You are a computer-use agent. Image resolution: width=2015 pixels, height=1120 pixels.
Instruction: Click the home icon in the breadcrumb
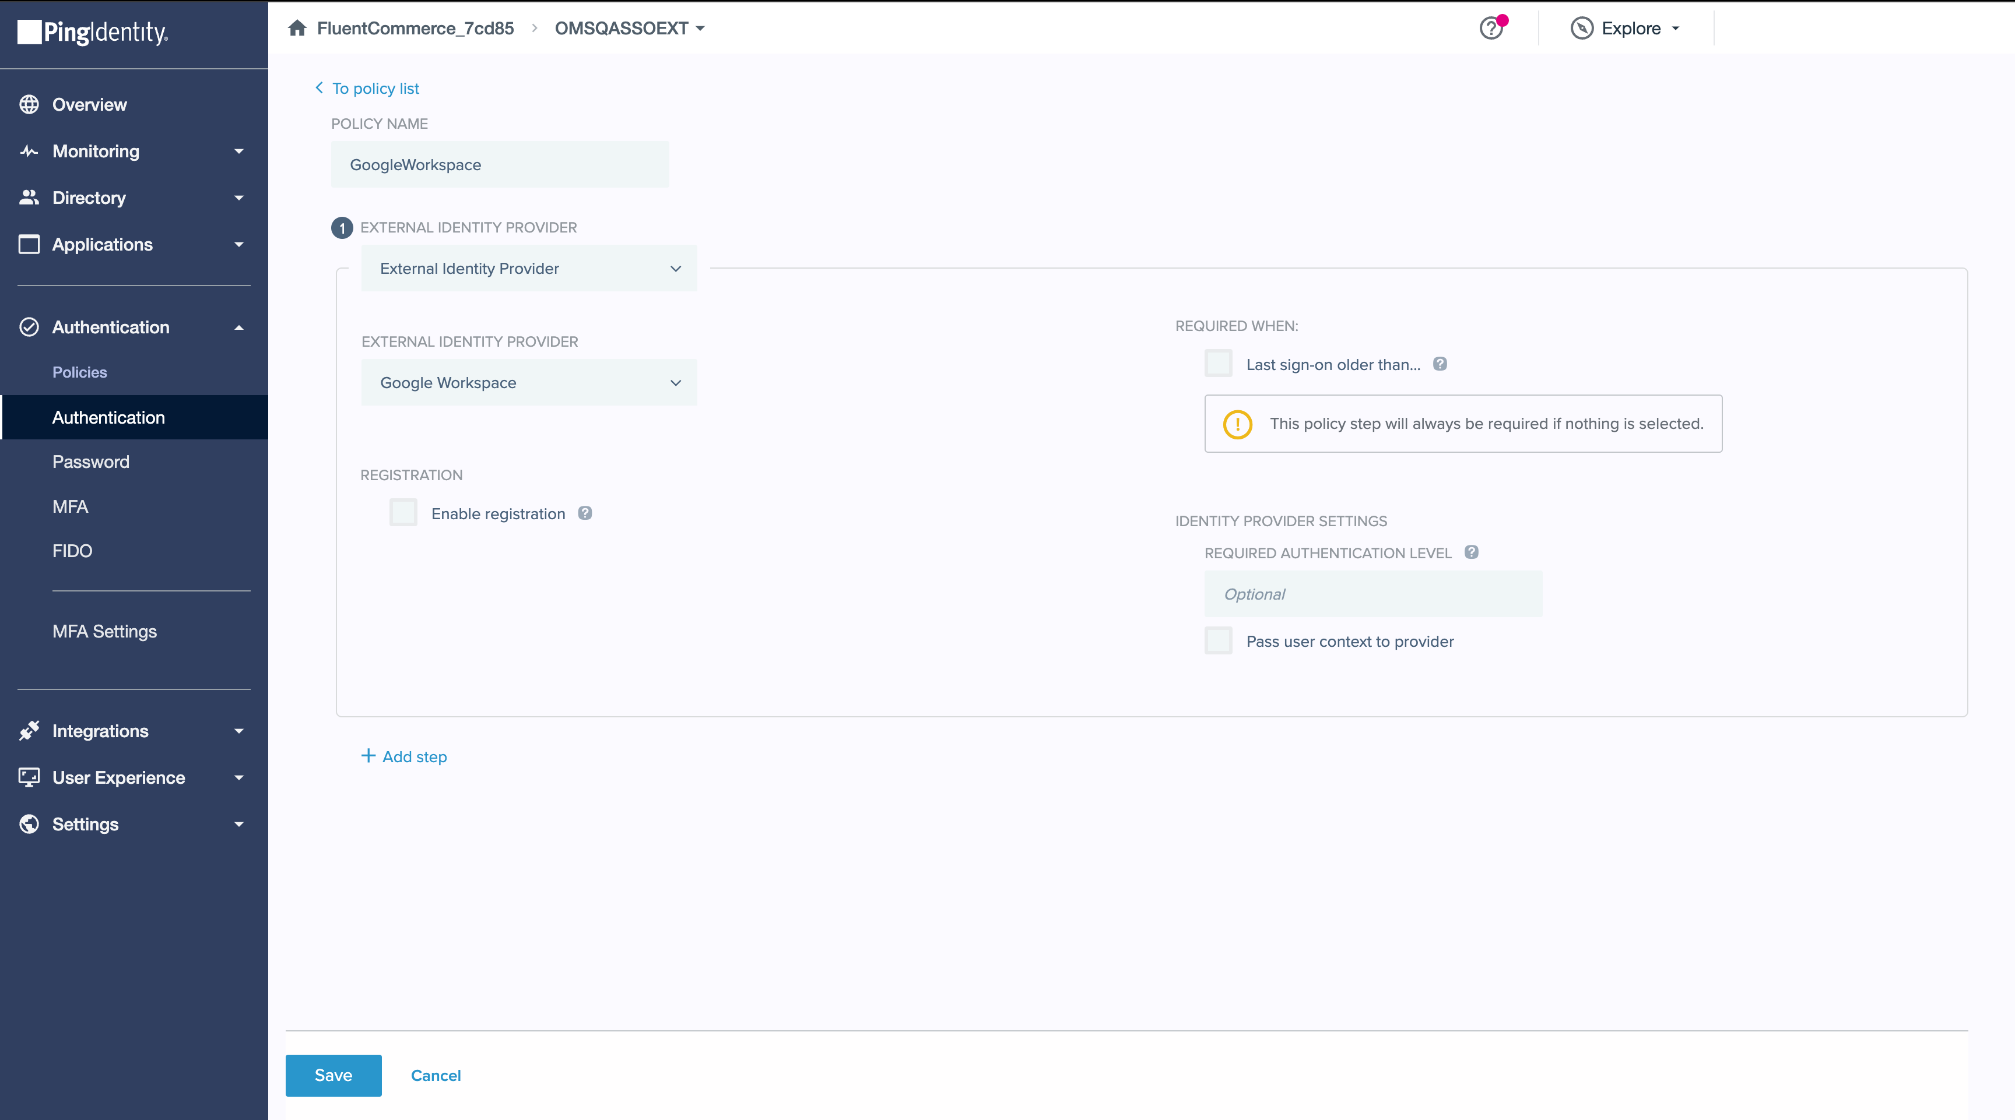pos(296,28)
